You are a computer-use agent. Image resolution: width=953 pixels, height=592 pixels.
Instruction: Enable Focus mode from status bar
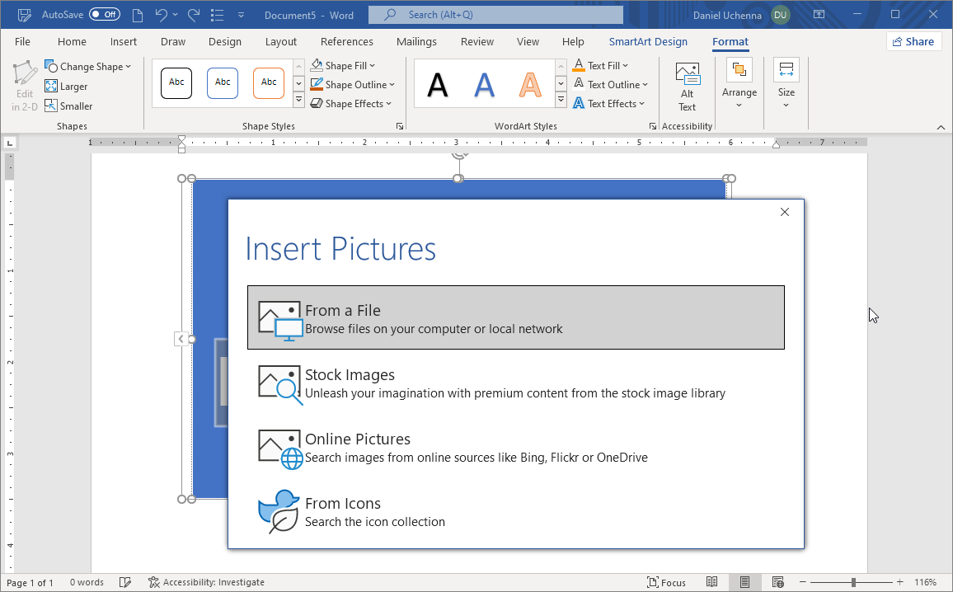point(666,582)
